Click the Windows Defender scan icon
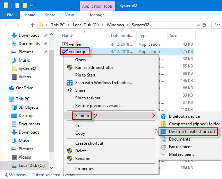The image size is (222, 179). (x=69, y=83)
